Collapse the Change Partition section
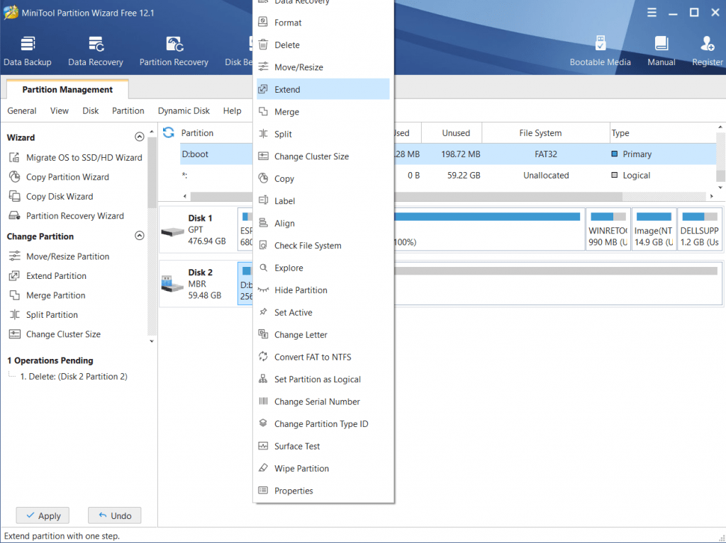 (x=140, y=236)
